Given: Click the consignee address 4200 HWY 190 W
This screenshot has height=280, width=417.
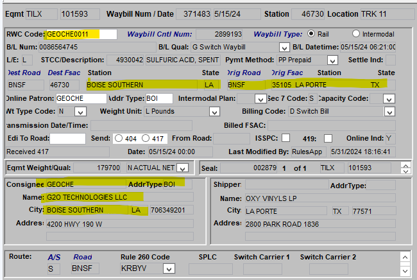Looking at the screenshot, I should click(x=120, y=224).
